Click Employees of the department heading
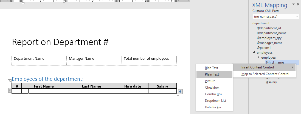 48,79
